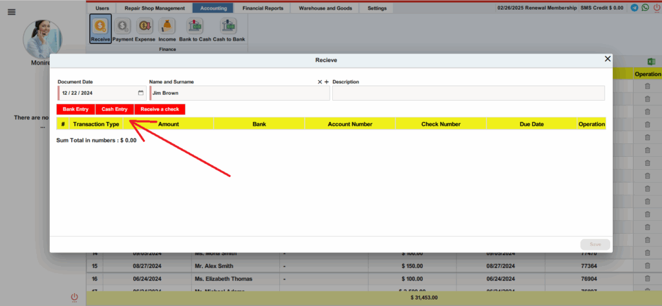This screenshot has width=662, height=306.
Task: Click the Account Number column header
Action: (350, 124)
